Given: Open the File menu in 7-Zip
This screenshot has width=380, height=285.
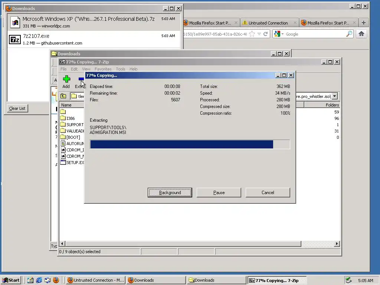Looking at the screenshot, I should click(63, 69).
